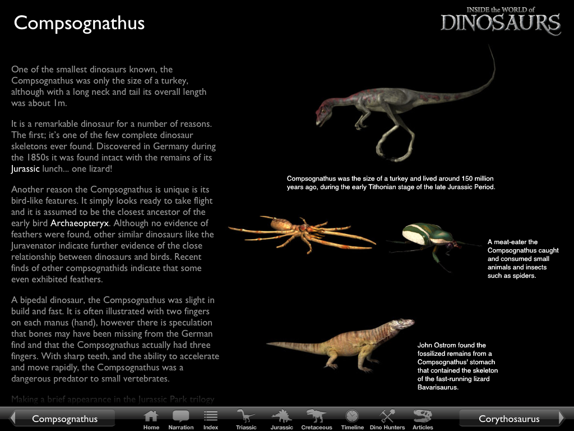This screenshot has width=574, height=431.
Task: Open the Timeline clock icon
Action: (x=352, y=420)
